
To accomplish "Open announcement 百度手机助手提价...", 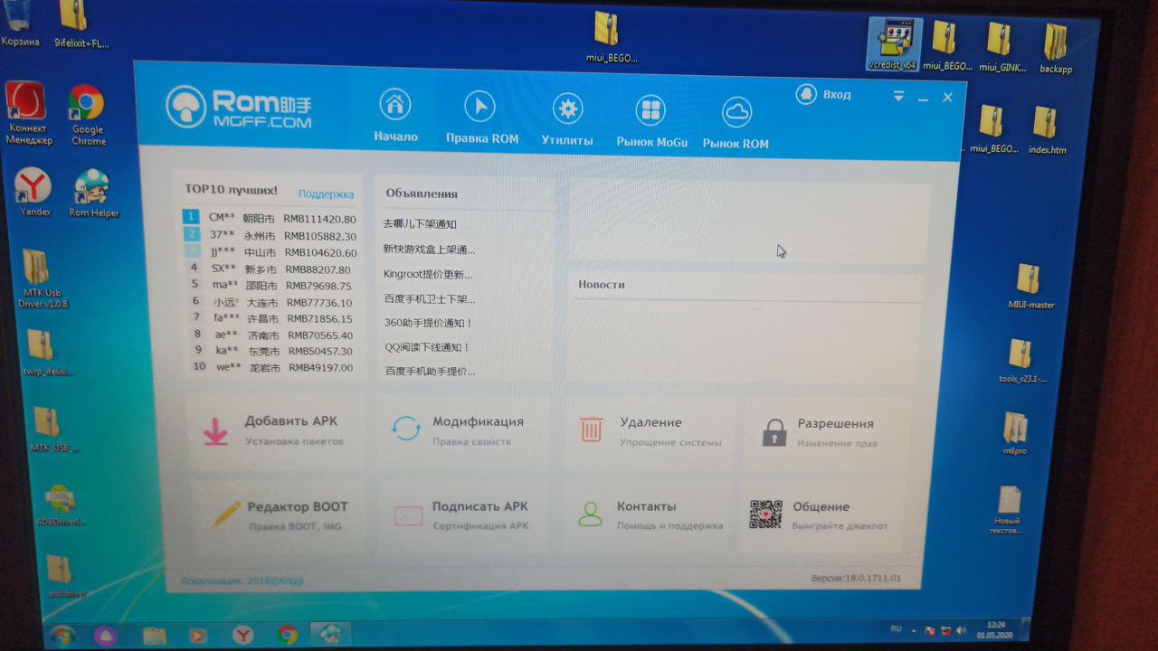I will click(x=431, y=371).
